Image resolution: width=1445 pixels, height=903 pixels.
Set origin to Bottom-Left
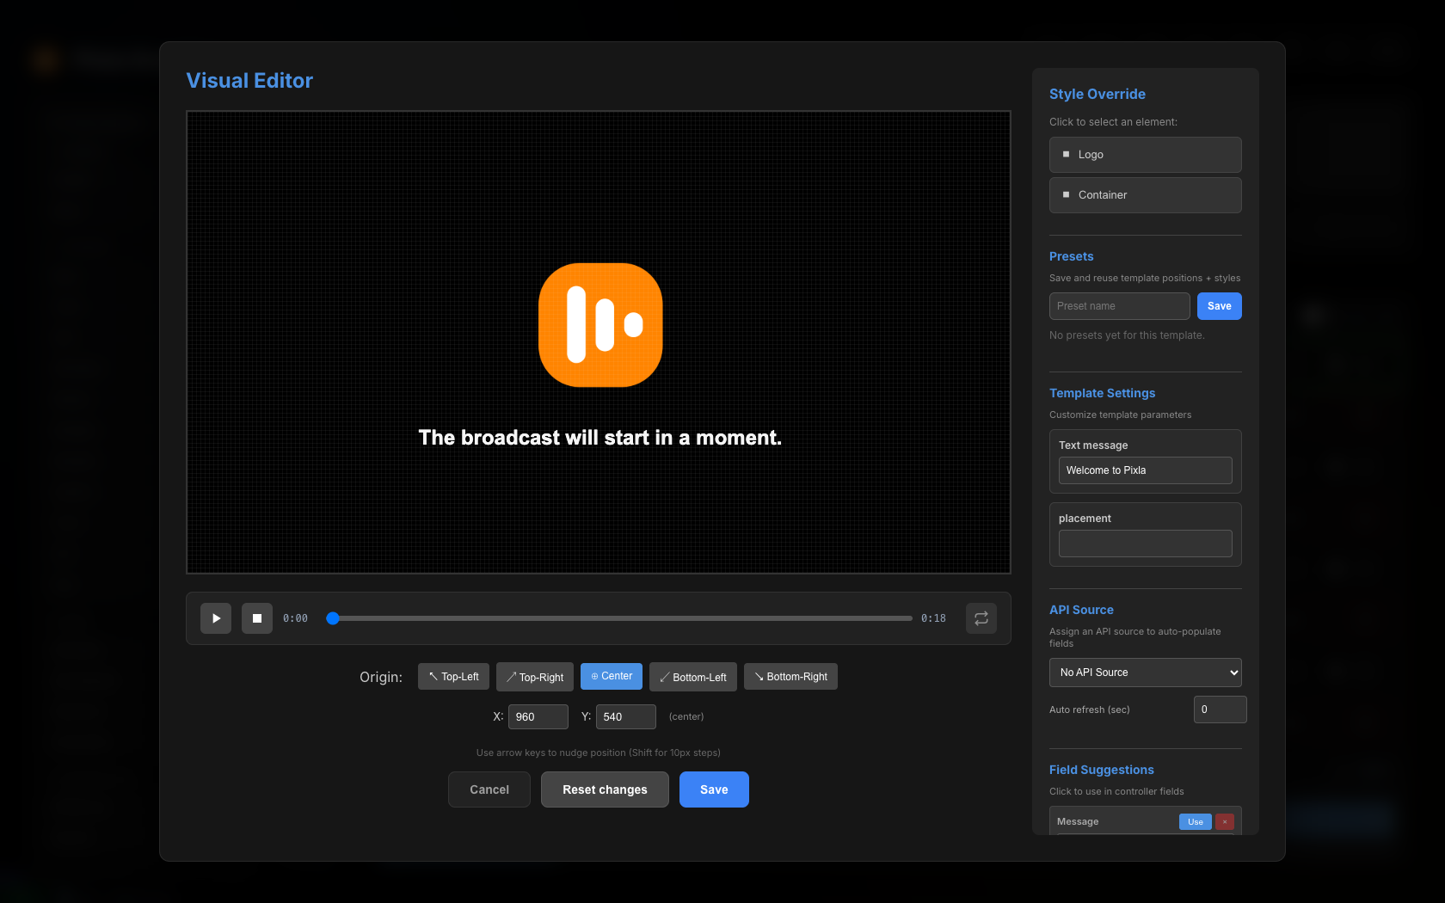pyautogui.click(x=693, y=677)
